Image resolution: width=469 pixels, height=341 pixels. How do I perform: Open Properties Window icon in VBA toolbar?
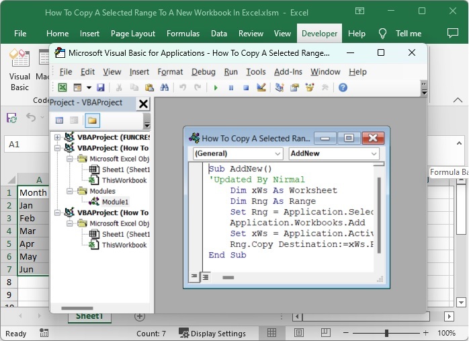pos(294,87)
